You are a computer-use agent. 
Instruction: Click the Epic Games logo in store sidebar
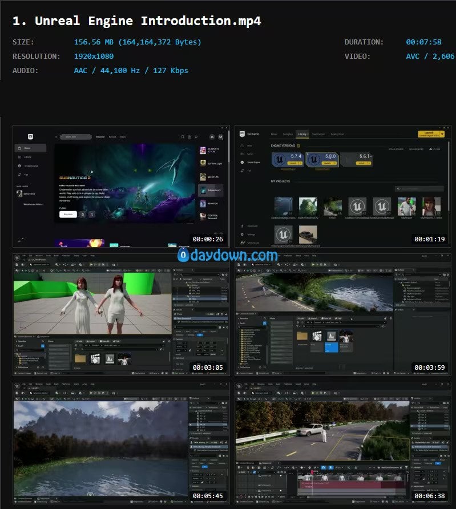coord(30,136)
